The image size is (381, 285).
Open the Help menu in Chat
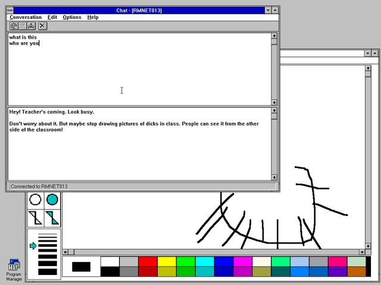[x=93, y=17]
